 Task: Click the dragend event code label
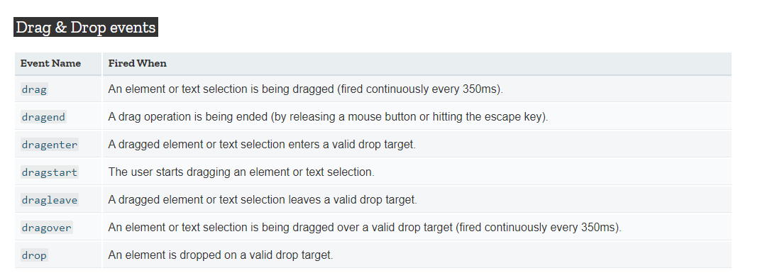click(x=43, y=117)
